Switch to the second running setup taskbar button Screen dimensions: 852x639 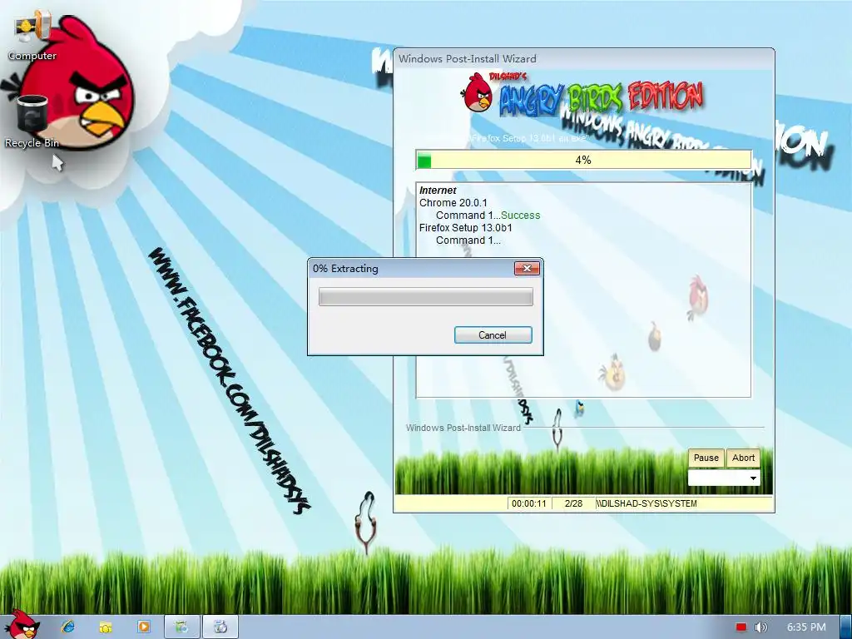220,627
